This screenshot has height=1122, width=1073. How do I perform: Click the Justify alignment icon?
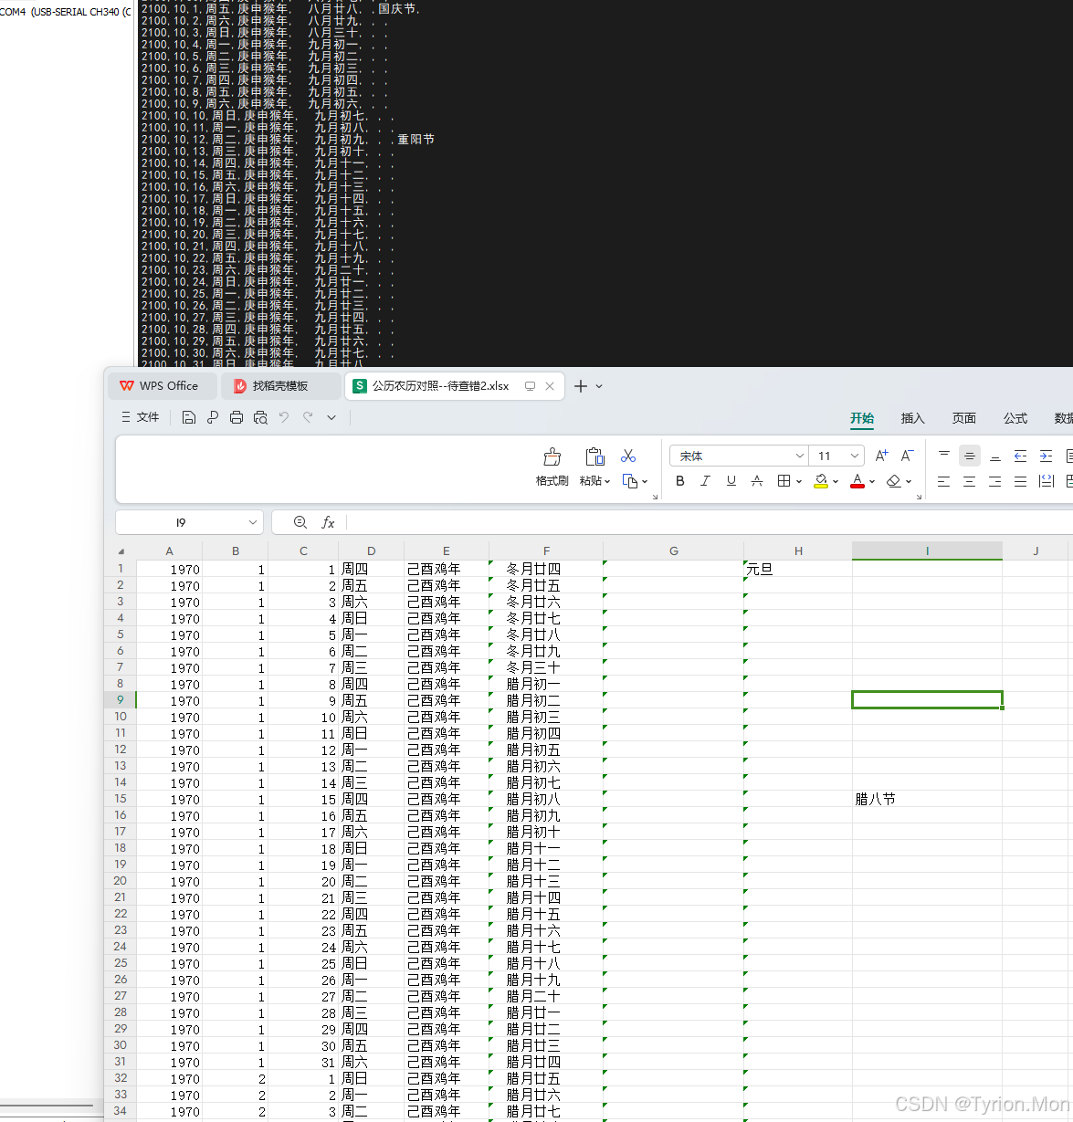click(1021, 481)
